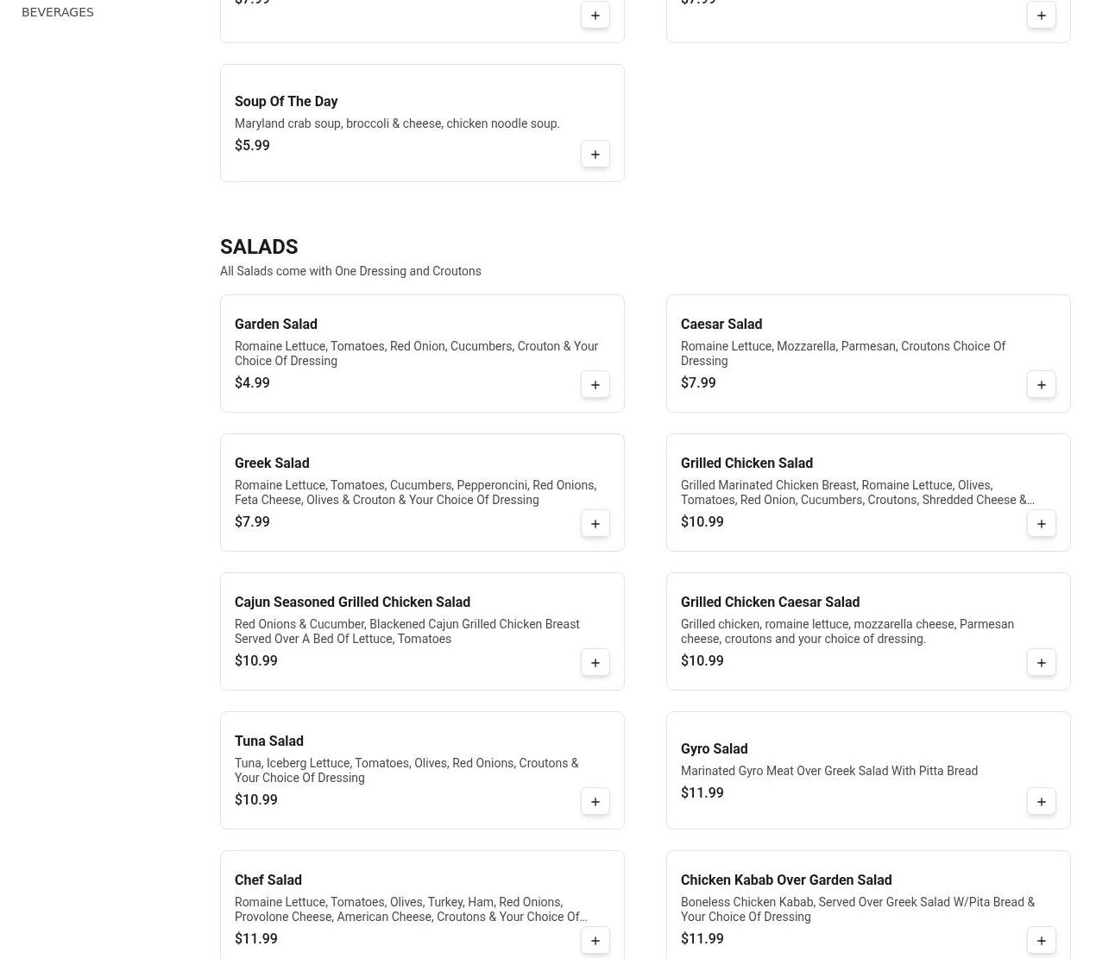The height and width of the screenshot is (959, 1096).
Task: Click Tuna Salad ingredients description
Action: tap(406, 770)
